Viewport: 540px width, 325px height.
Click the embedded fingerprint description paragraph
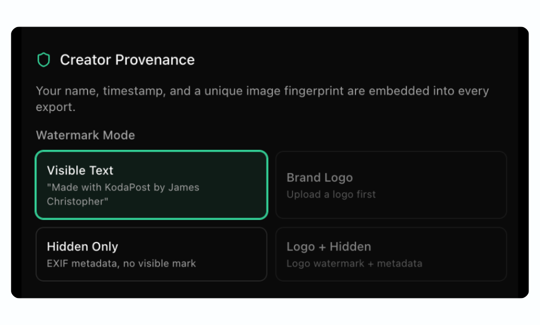tap(262, 91)
